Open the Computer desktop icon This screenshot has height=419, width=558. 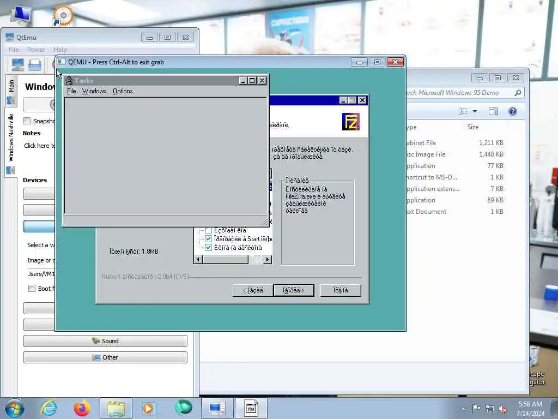[x=21, y=15]
